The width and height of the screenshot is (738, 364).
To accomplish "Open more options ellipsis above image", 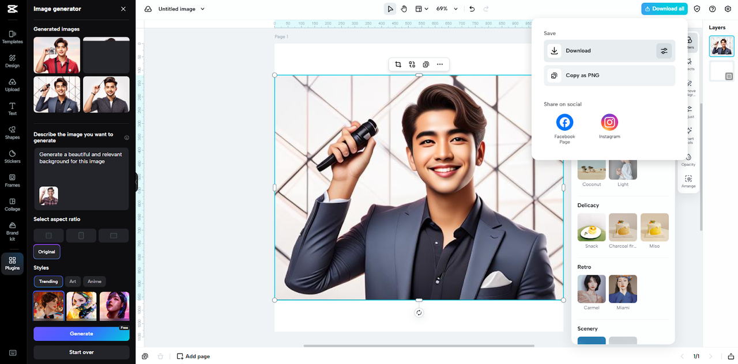I will coord(440,65).
